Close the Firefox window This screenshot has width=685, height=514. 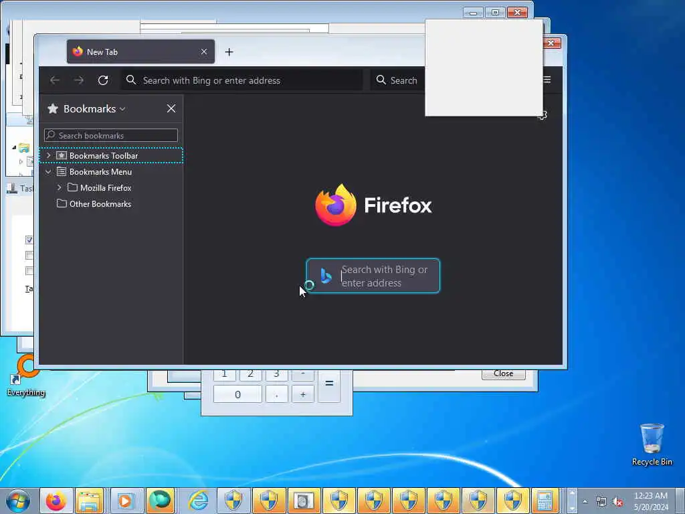point(551,43)
